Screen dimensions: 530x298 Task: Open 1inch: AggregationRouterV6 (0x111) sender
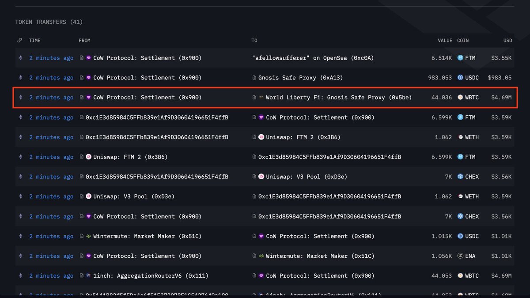151,276
